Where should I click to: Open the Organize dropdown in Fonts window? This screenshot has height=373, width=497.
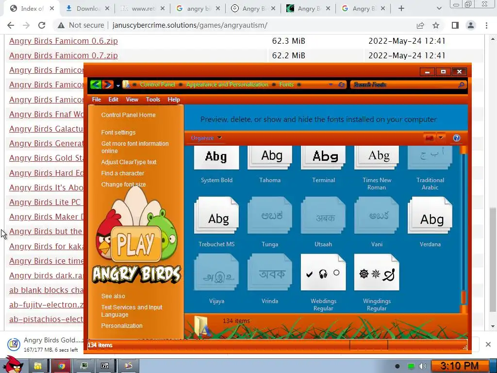[206, 138]
